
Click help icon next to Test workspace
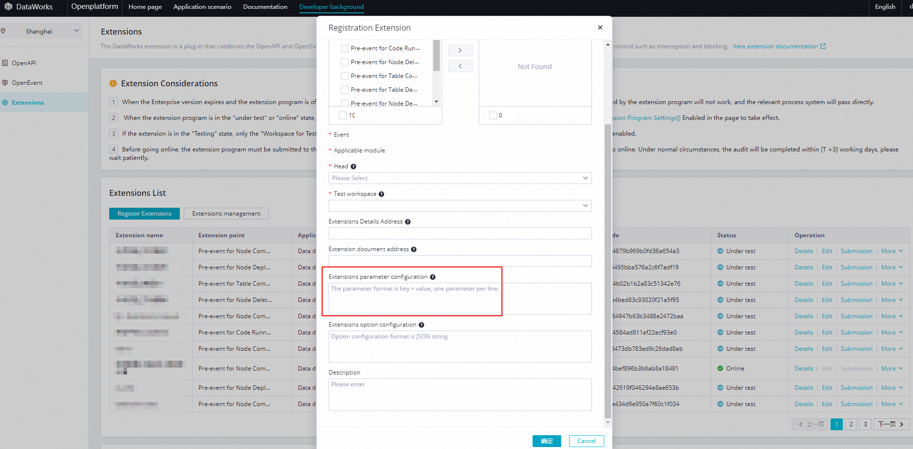381,194
